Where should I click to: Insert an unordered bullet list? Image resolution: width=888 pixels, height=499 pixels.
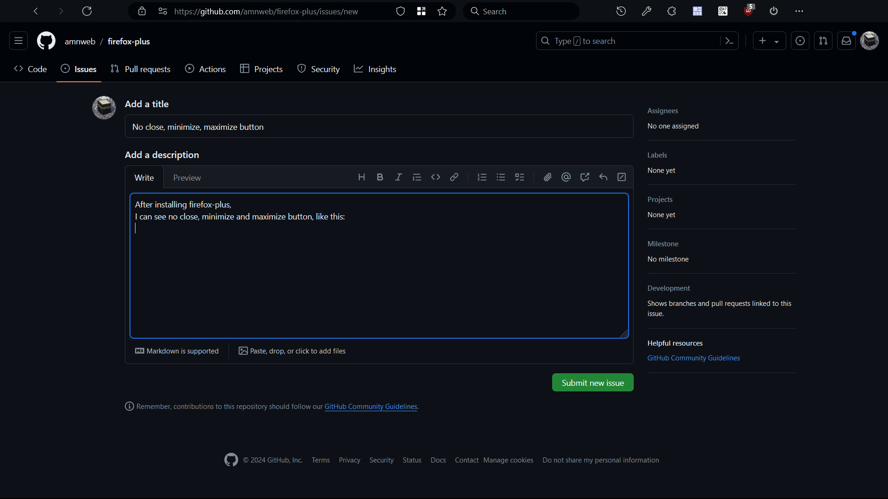501,177
